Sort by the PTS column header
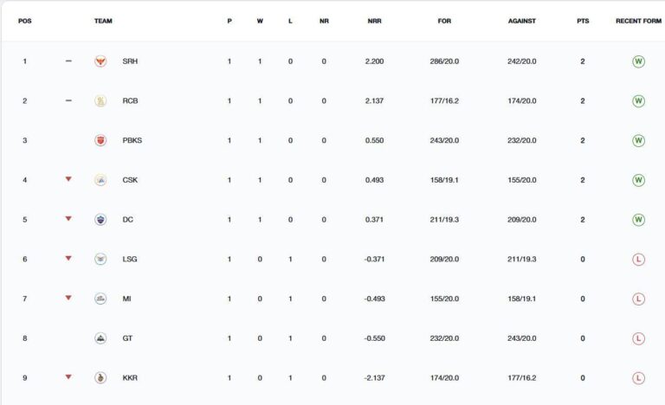 583,21
